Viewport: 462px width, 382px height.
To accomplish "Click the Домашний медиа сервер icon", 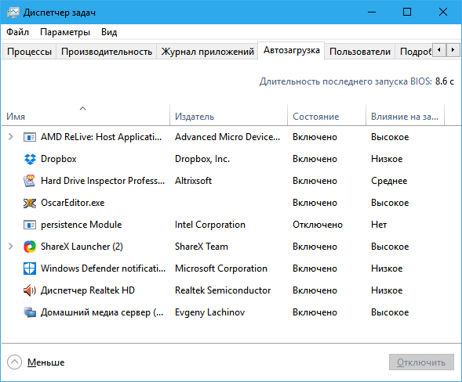I will pyautogui.click(x=30, y=312).
